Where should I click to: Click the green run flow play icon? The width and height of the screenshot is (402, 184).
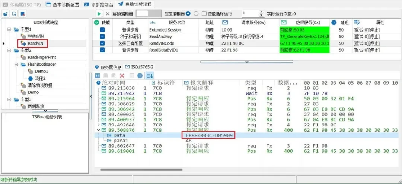point(99,14)
